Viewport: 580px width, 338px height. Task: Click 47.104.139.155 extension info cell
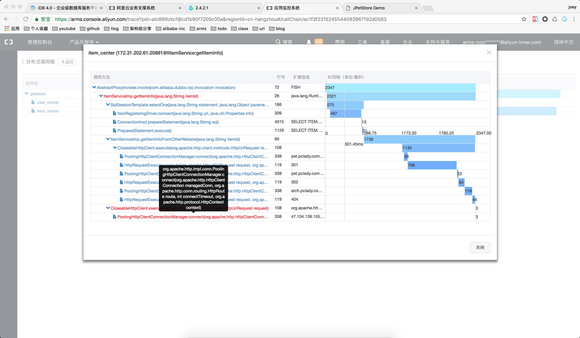tap(307, 217)
